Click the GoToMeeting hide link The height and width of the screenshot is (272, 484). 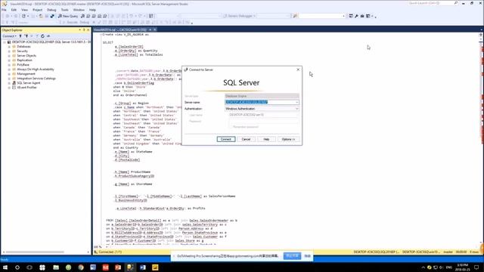[308, 256]
